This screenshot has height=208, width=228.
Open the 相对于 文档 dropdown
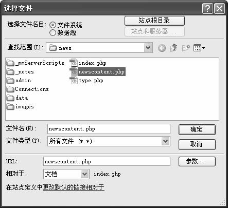[x=84, y=174]
